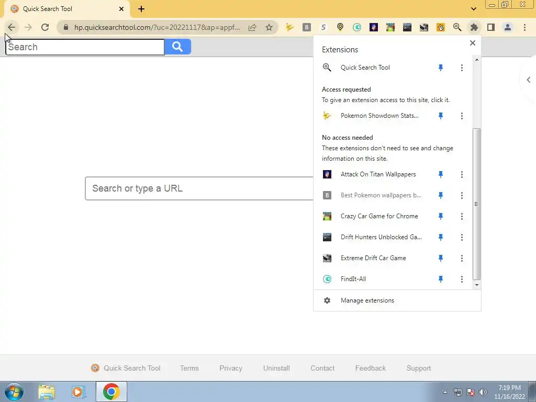Image resolution: width=536 pixels, height=402 pixels.
Task: Click the Extreme Drift Car toolbar icon
Action: point(424,27)
